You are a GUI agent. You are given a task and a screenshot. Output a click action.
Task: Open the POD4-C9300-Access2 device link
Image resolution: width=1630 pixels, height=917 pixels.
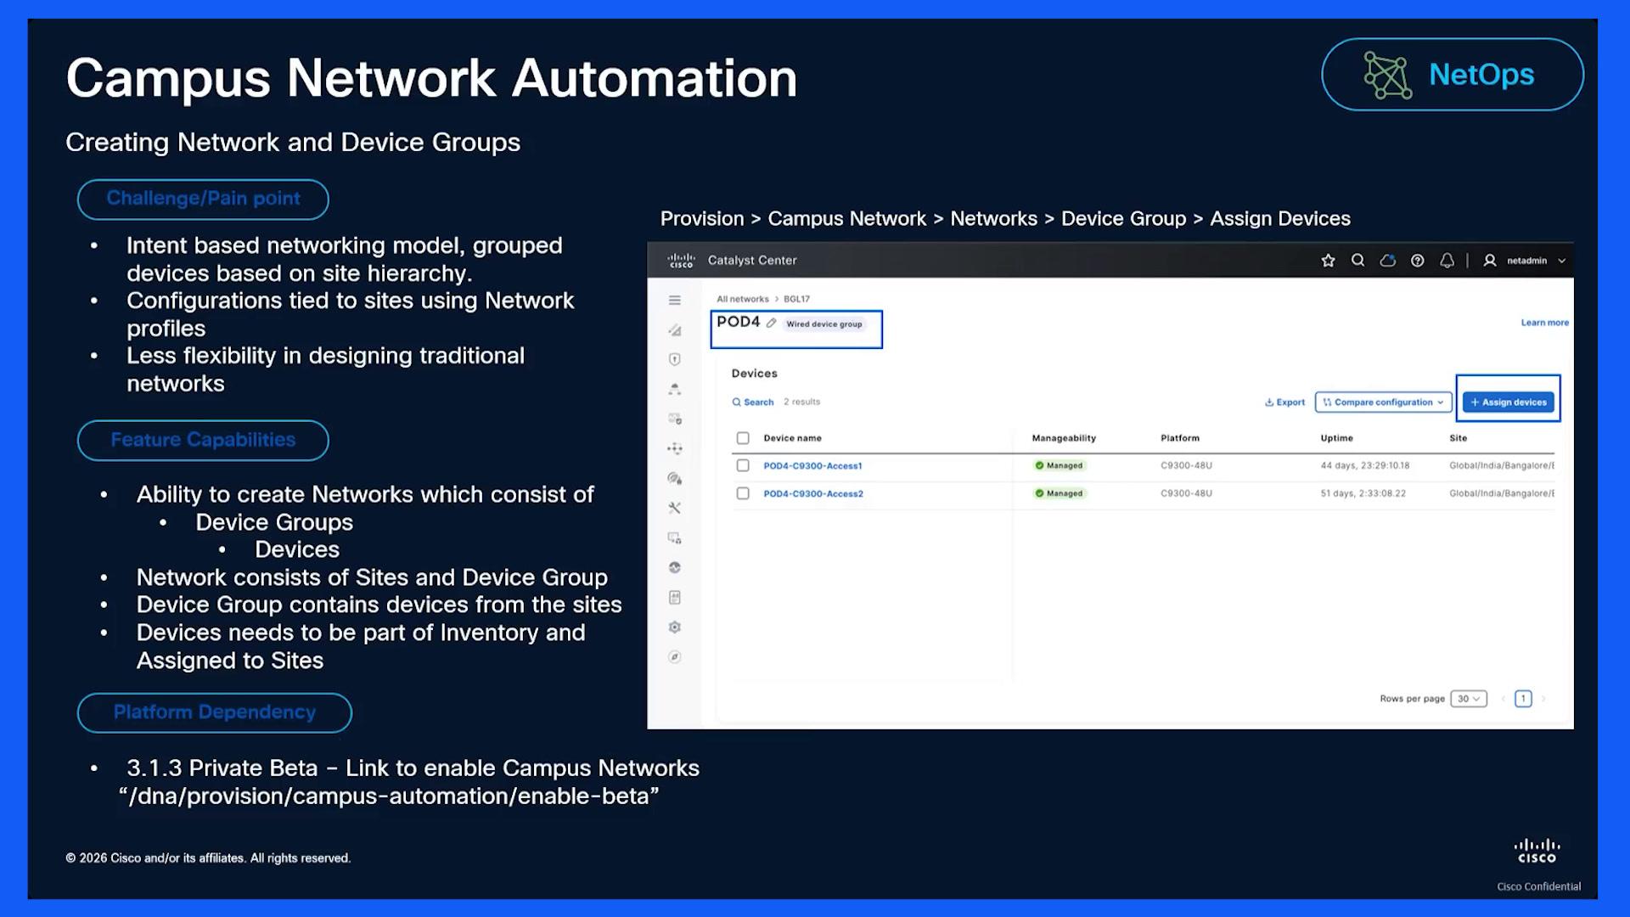click(x=813, y=493)
